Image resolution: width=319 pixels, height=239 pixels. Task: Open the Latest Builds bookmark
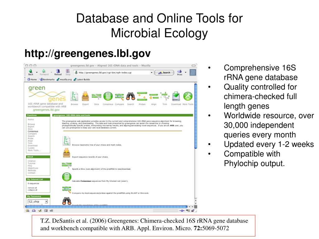point(82,79)
